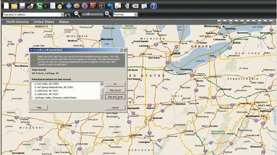Select 'Carthage, Dallas, Arkansas, United States'
Screen dimensions: 277x155
(55, 98)
